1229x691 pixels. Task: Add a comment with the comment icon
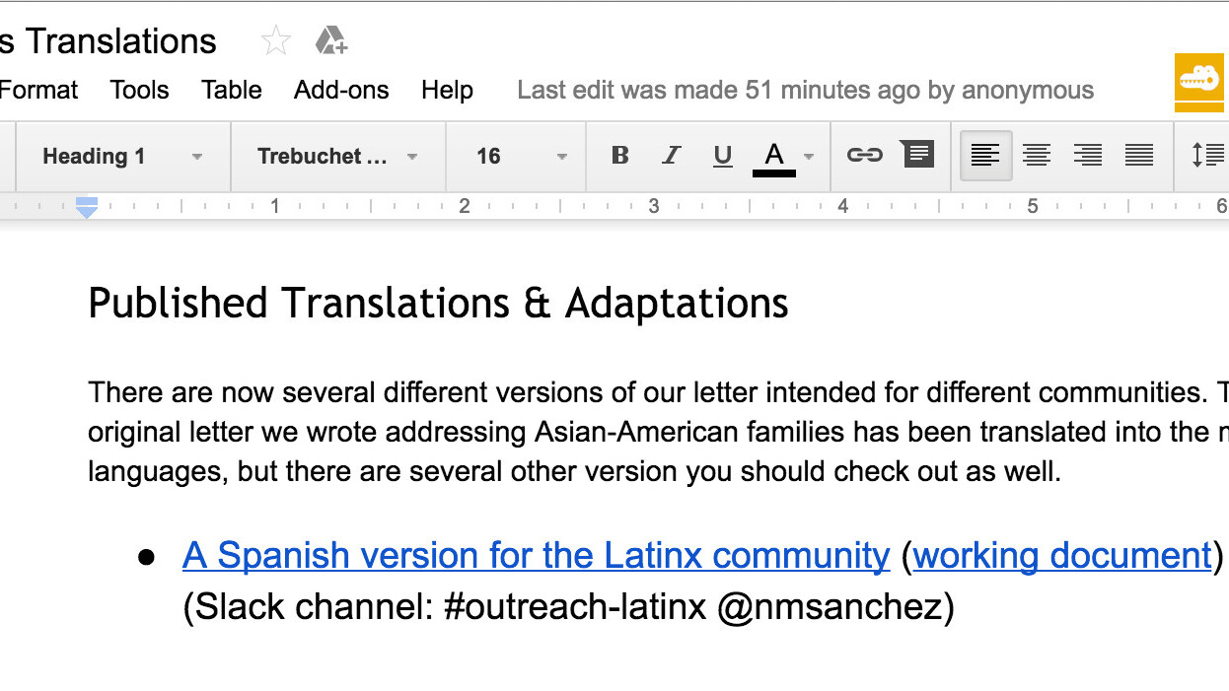point(917,155)
